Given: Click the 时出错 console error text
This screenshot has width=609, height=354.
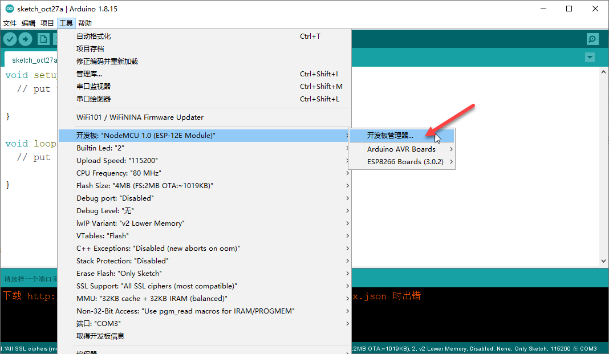Looking at the screenshot, I should 407,296.
